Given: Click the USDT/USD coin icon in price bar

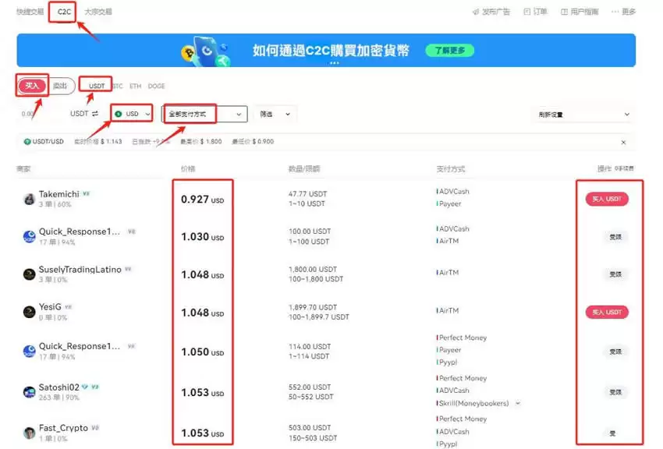Looking at the screenshot, I should (x=26, y=143).
